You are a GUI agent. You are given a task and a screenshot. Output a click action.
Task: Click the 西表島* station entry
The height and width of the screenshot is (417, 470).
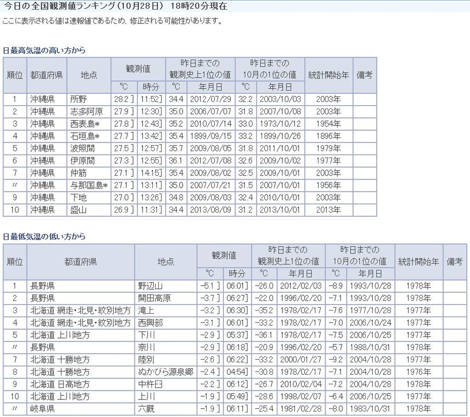89,124
